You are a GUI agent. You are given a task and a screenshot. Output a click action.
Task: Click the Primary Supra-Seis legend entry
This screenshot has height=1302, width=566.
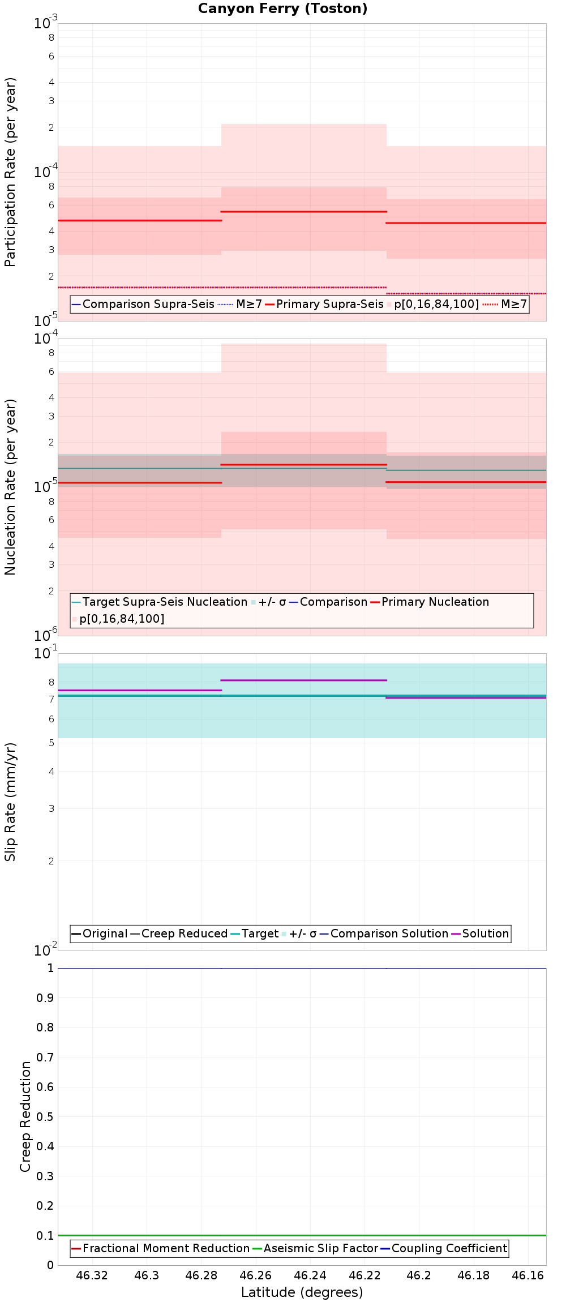click(324, 304)
